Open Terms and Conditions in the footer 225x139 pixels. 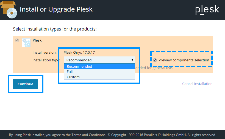[88, 135]
